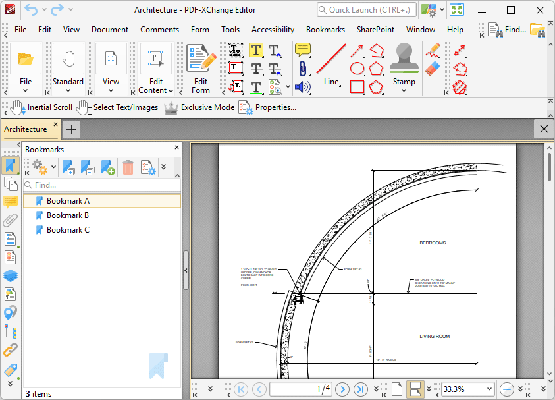Open the Layers pane from sidebar
Screen dimensions: 555x400
(x=11, y=275)
